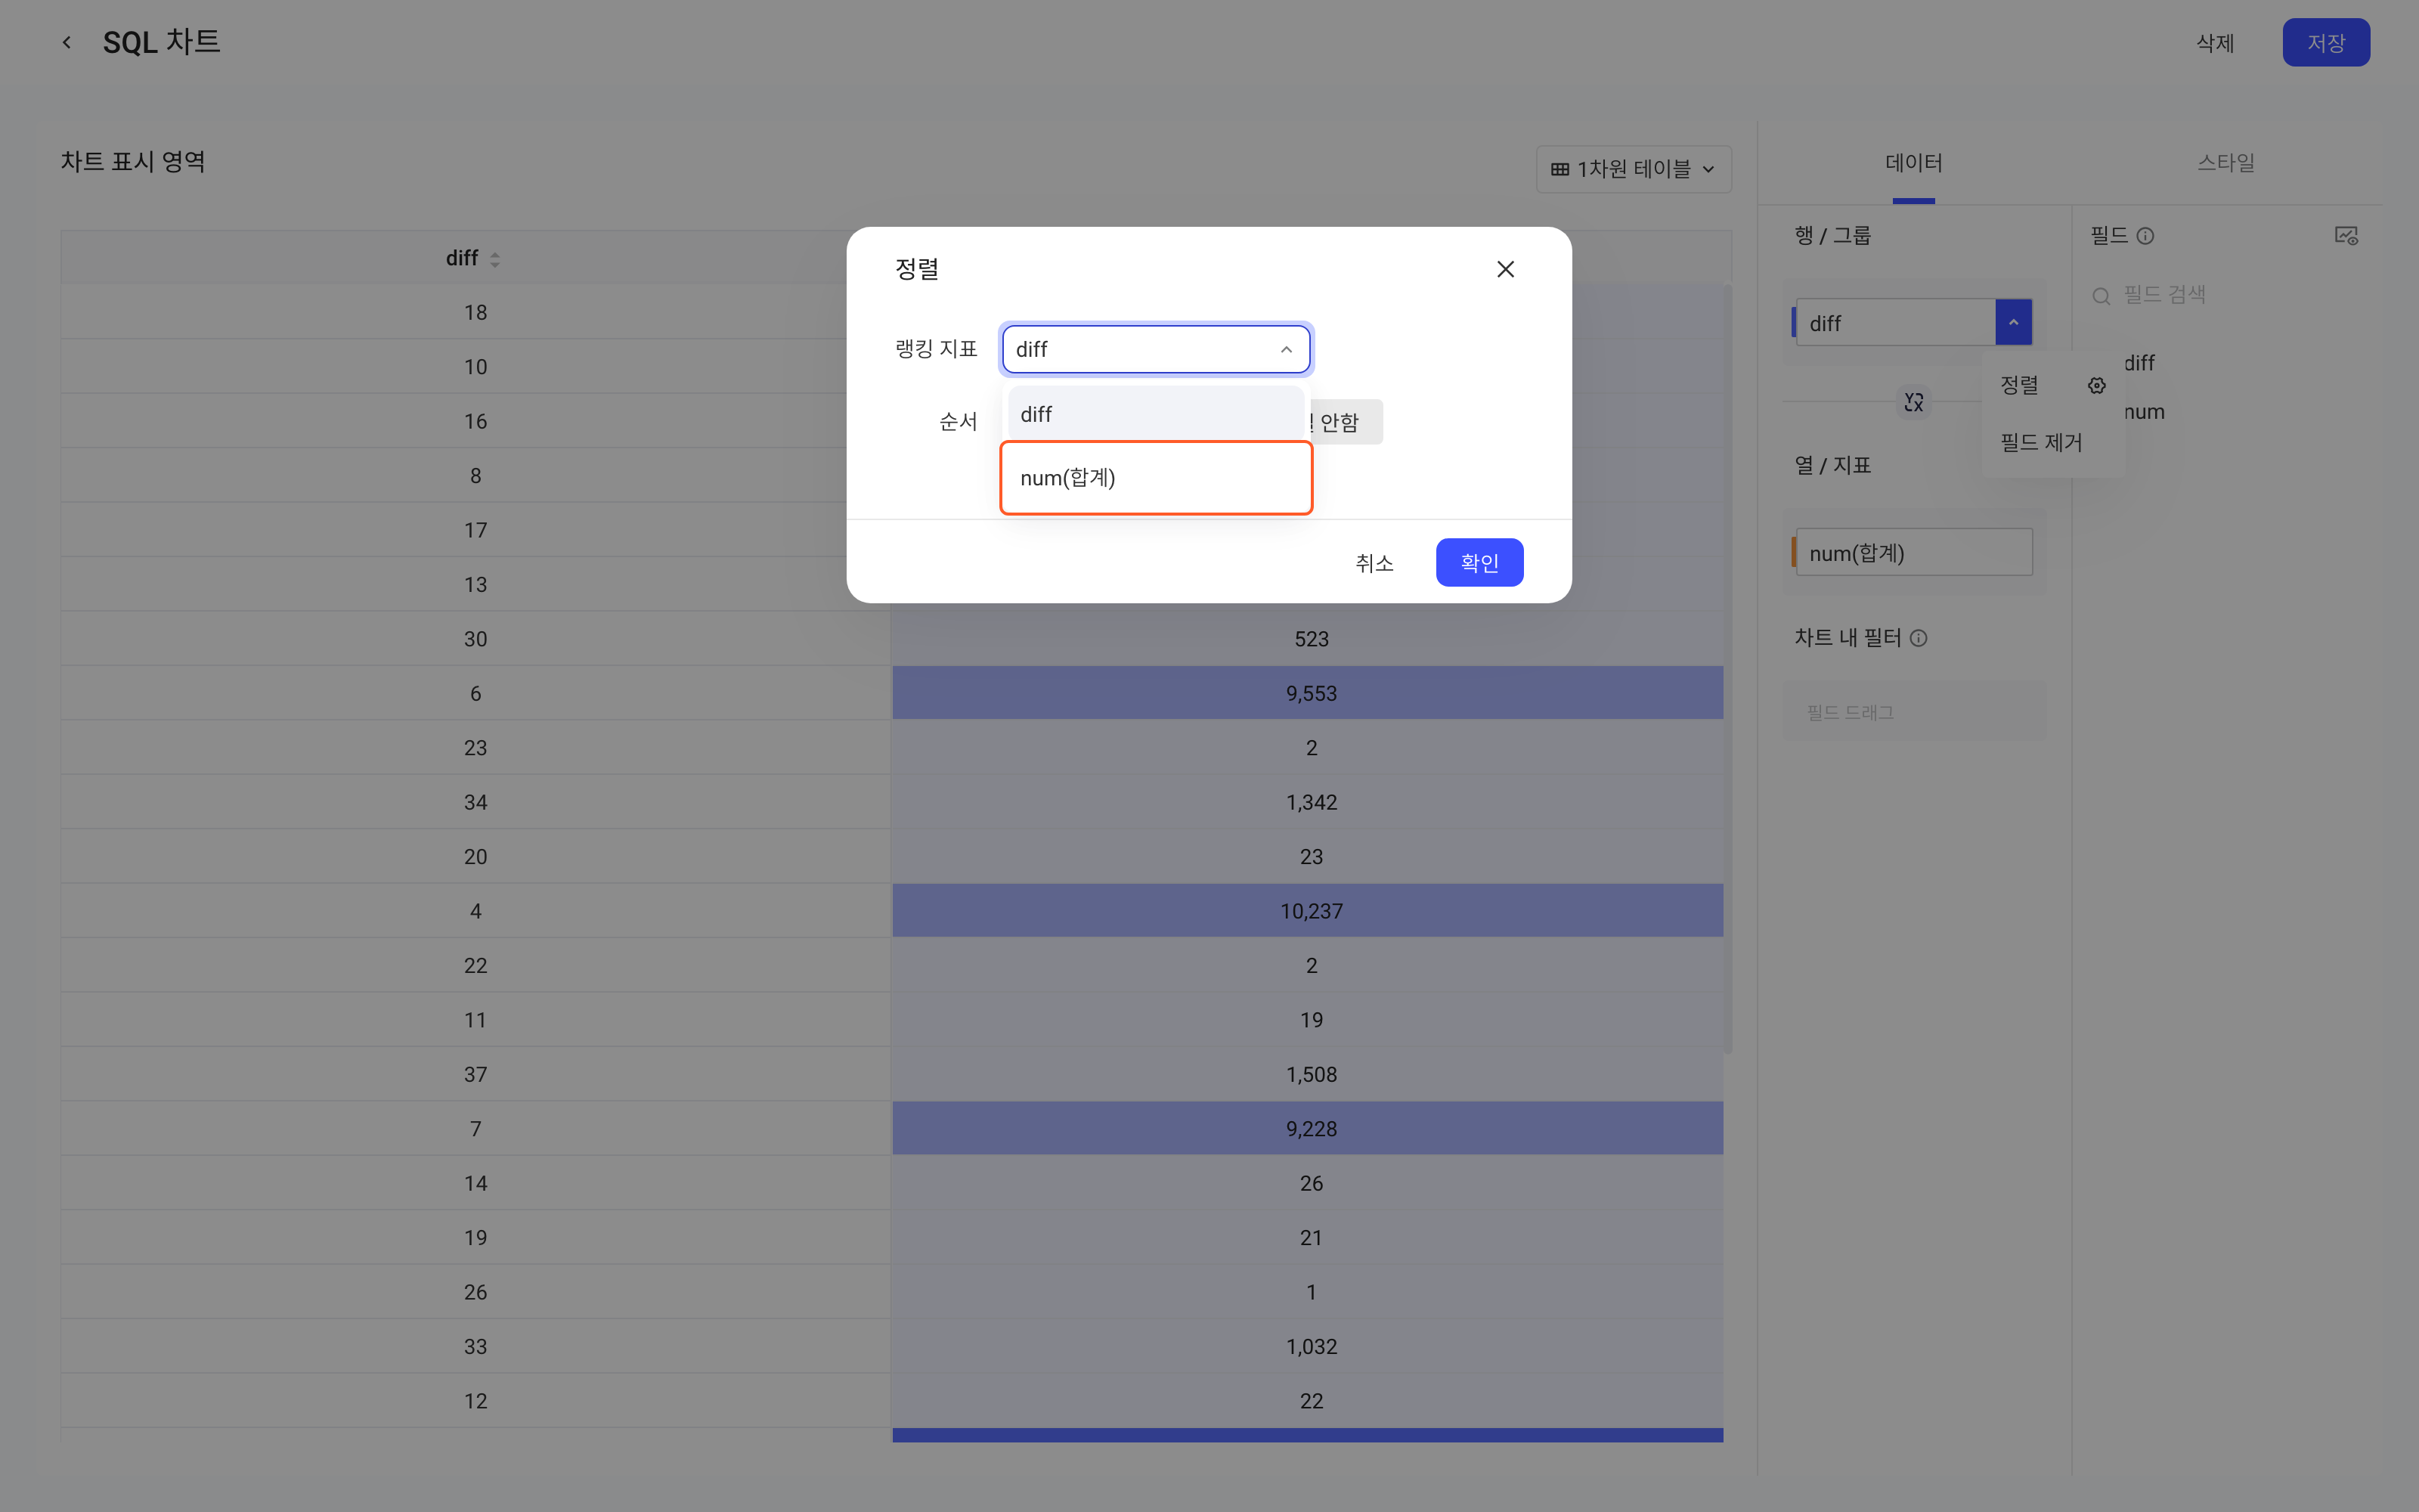Click the table cell showing 10,237
The image size is (2419, 1512).
(1308, 911)
